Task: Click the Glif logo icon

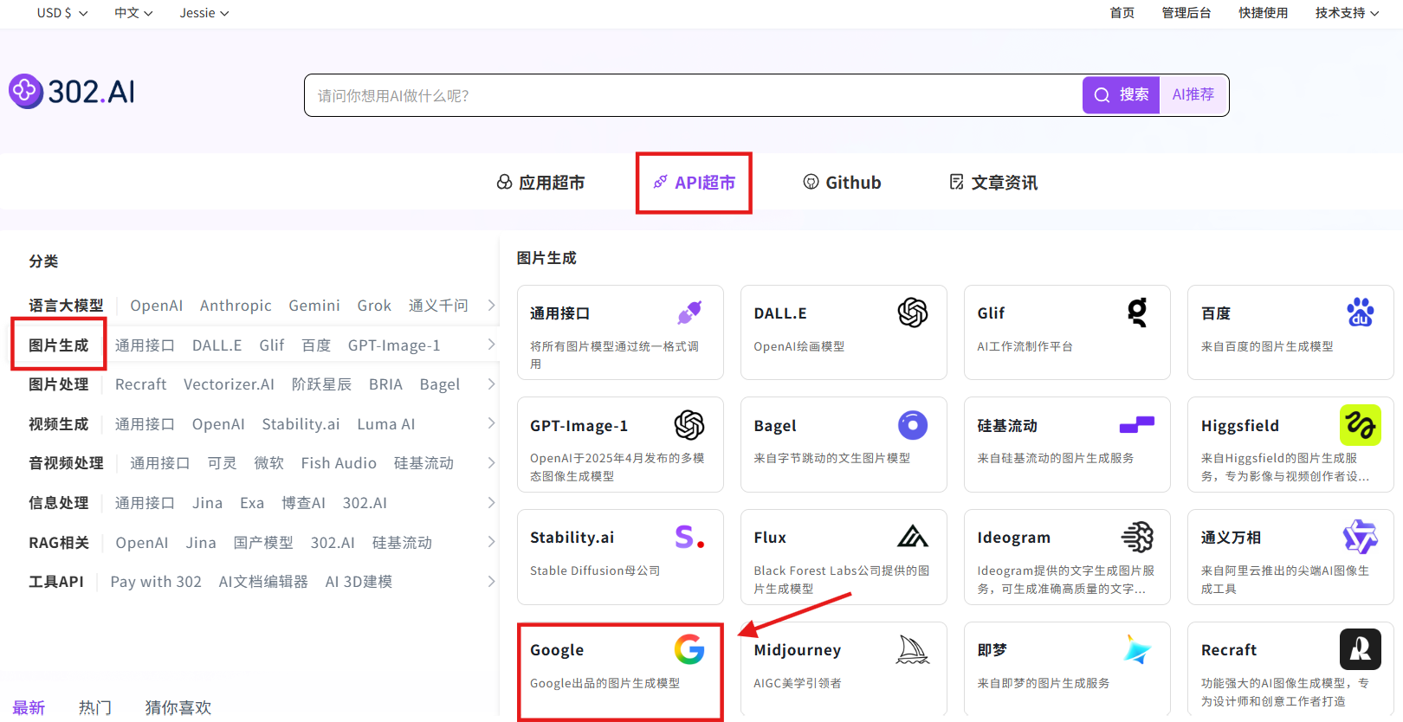Action: pyautogui.click(x=1137, y=313)
